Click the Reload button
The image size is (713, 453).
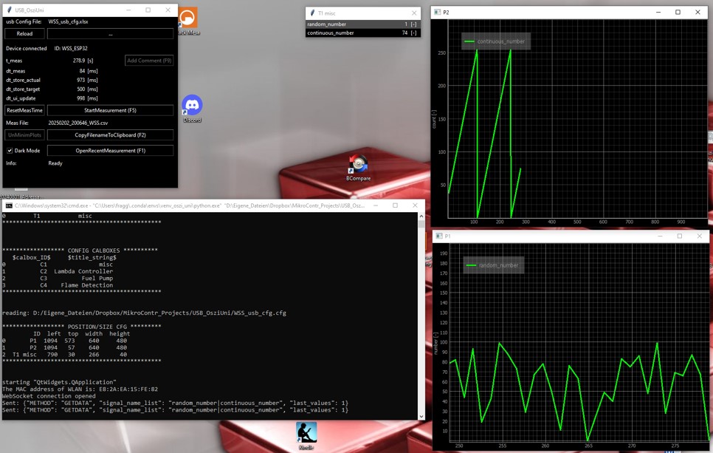[x=24, y=34]
